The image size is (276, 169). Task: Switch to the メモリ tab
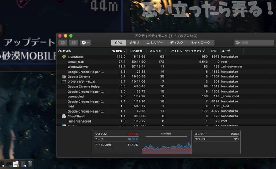(134, 43)
